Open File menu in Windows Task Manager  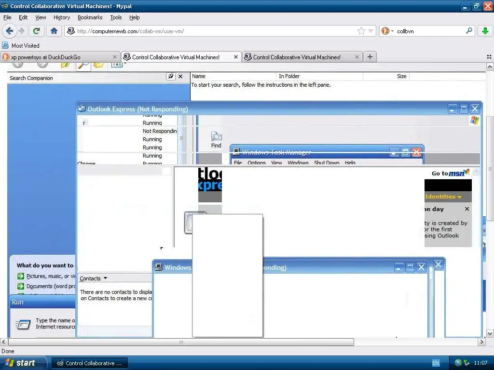click(238, 163)
